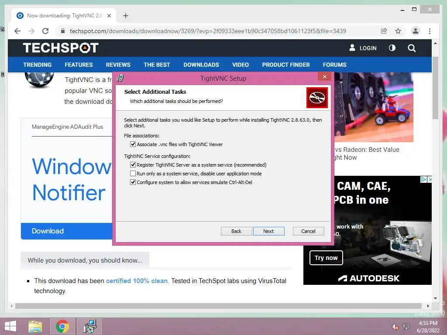
Task: Open THE BEST menu item
Action: pos(157,65)
